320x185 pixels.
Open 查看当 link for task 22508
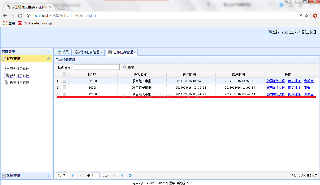point(309,81)
